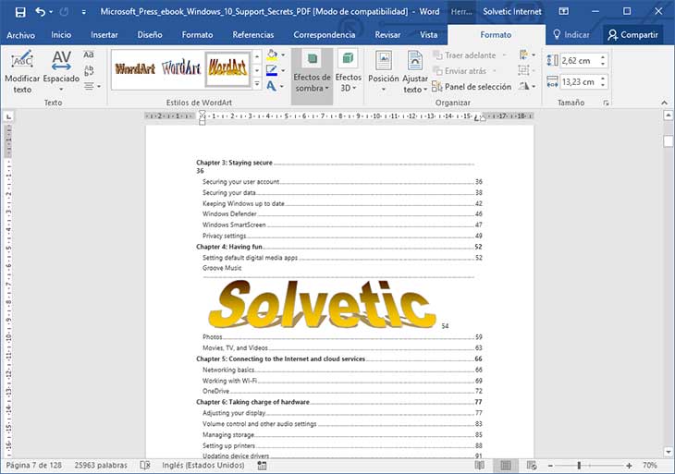The width and height of the screenshot is (675, 474).
Task: Click the 70% zoom level
Action: tap(650, 466)
